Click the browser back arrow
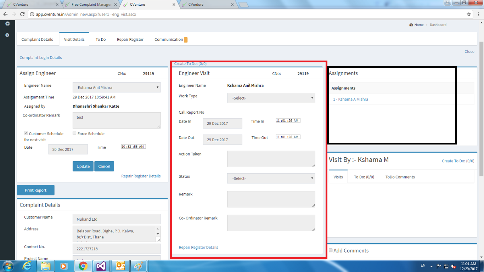484x272 pixels. pyautogui.click(x=5, y=14)
